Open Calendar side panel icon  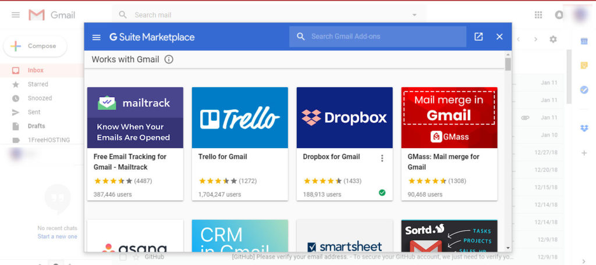coord(584,41)
